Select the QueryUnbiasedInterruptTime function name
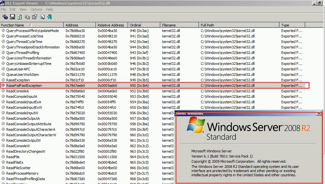The width and height of the screenshot is (325, 184). tap(29, 64)
